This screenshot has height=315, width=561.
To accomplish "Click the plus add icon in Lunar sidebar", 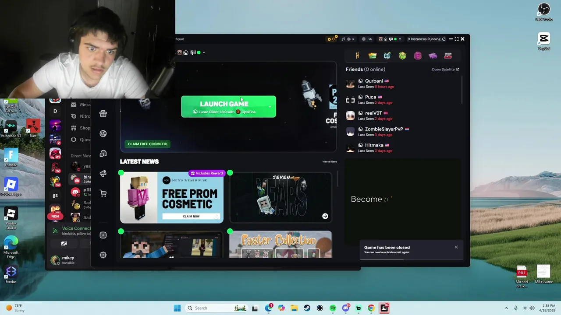I will tap(103, 235).
